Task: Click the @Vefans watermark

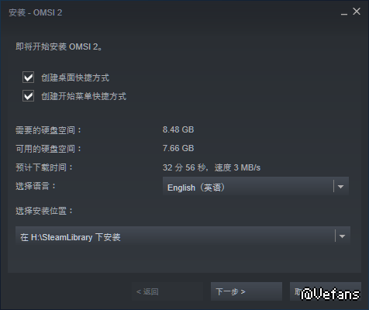Action: [330, 294]
